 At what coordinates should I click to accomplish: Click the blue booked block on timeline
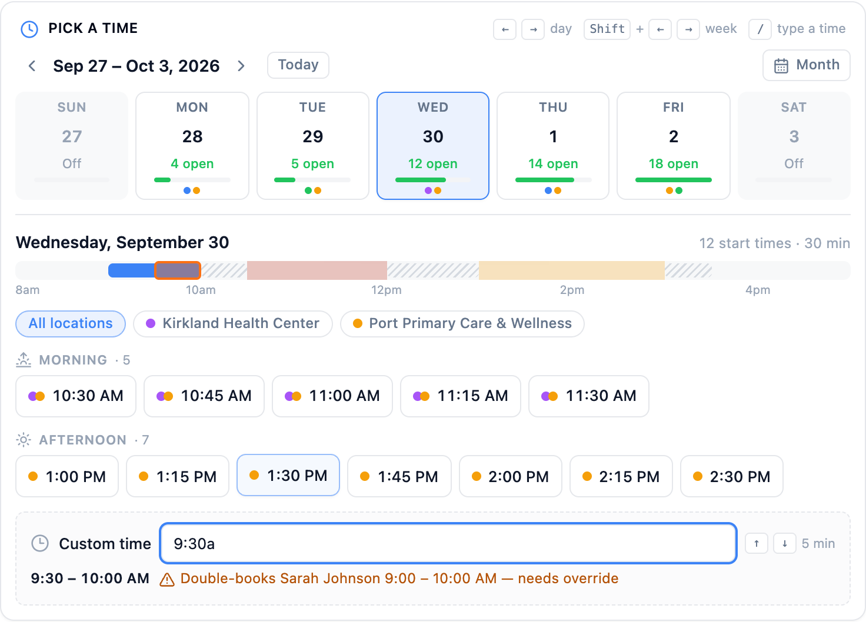(131, 270)
